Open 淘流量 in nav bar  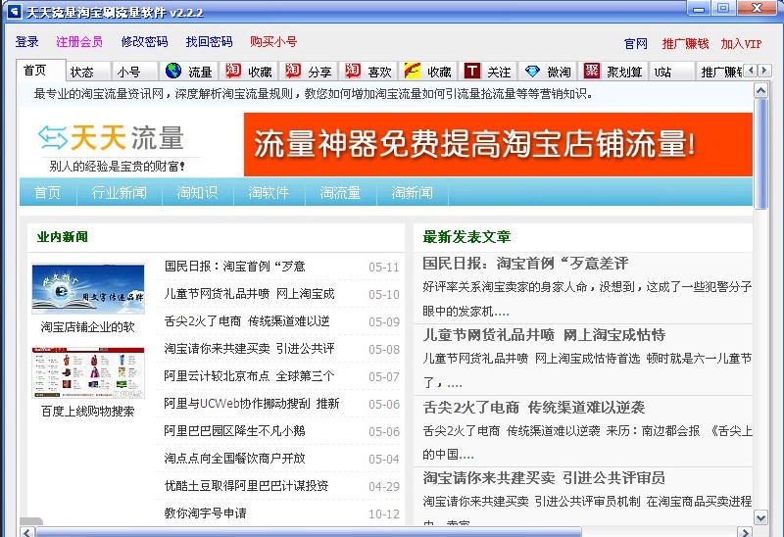(x=340, y=192)
